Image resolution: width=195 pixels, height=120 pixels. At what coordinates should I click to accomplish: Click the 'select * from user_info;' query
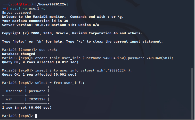point(60,83)
